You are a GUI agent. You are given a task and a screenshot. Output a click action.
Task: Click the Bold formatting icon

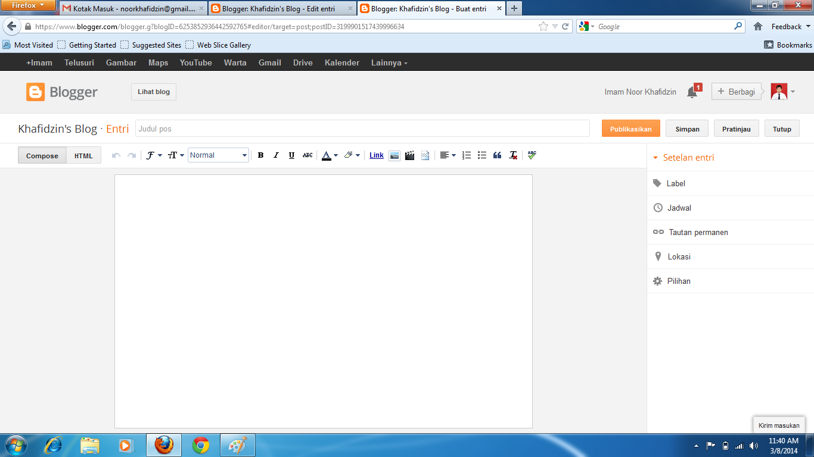260,155
